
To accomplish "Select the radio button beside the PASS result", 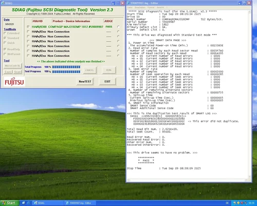I will point(118,27).
